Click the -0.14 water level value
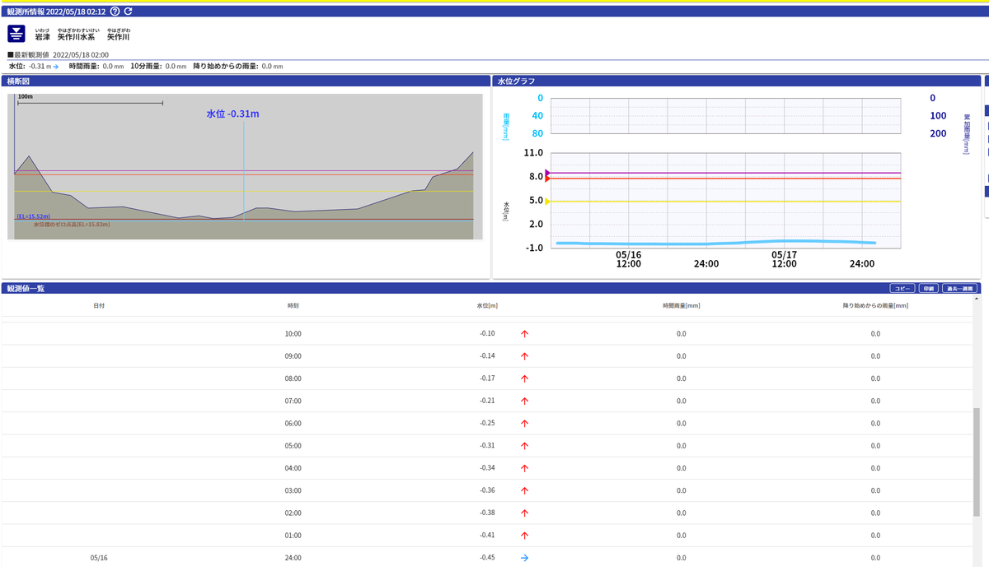 [487, 356]
